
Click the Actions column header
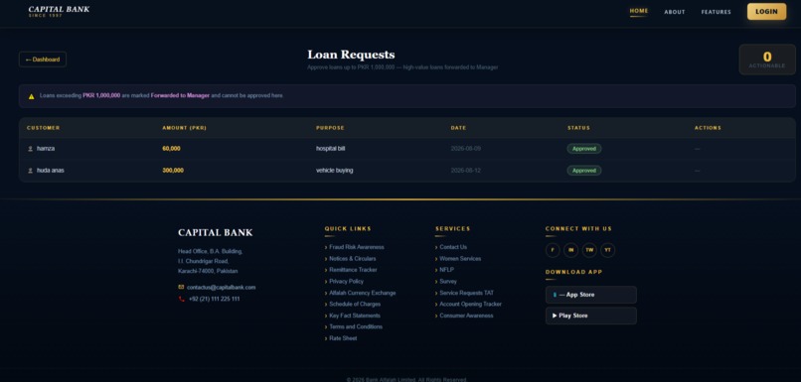click(x=708, y=128)
